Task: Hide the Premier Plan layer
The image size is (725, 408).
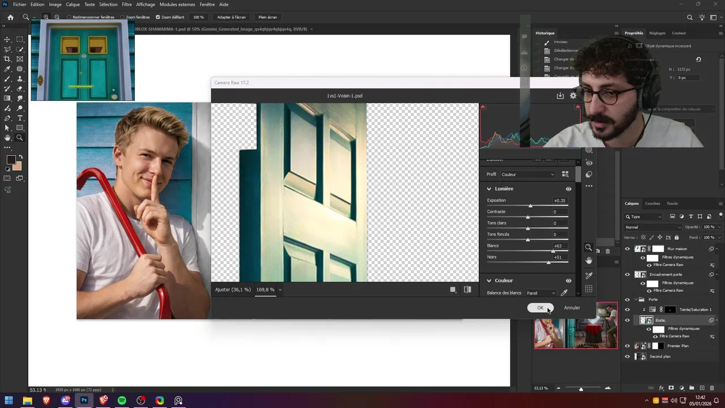Action: [x=627, y=346]
